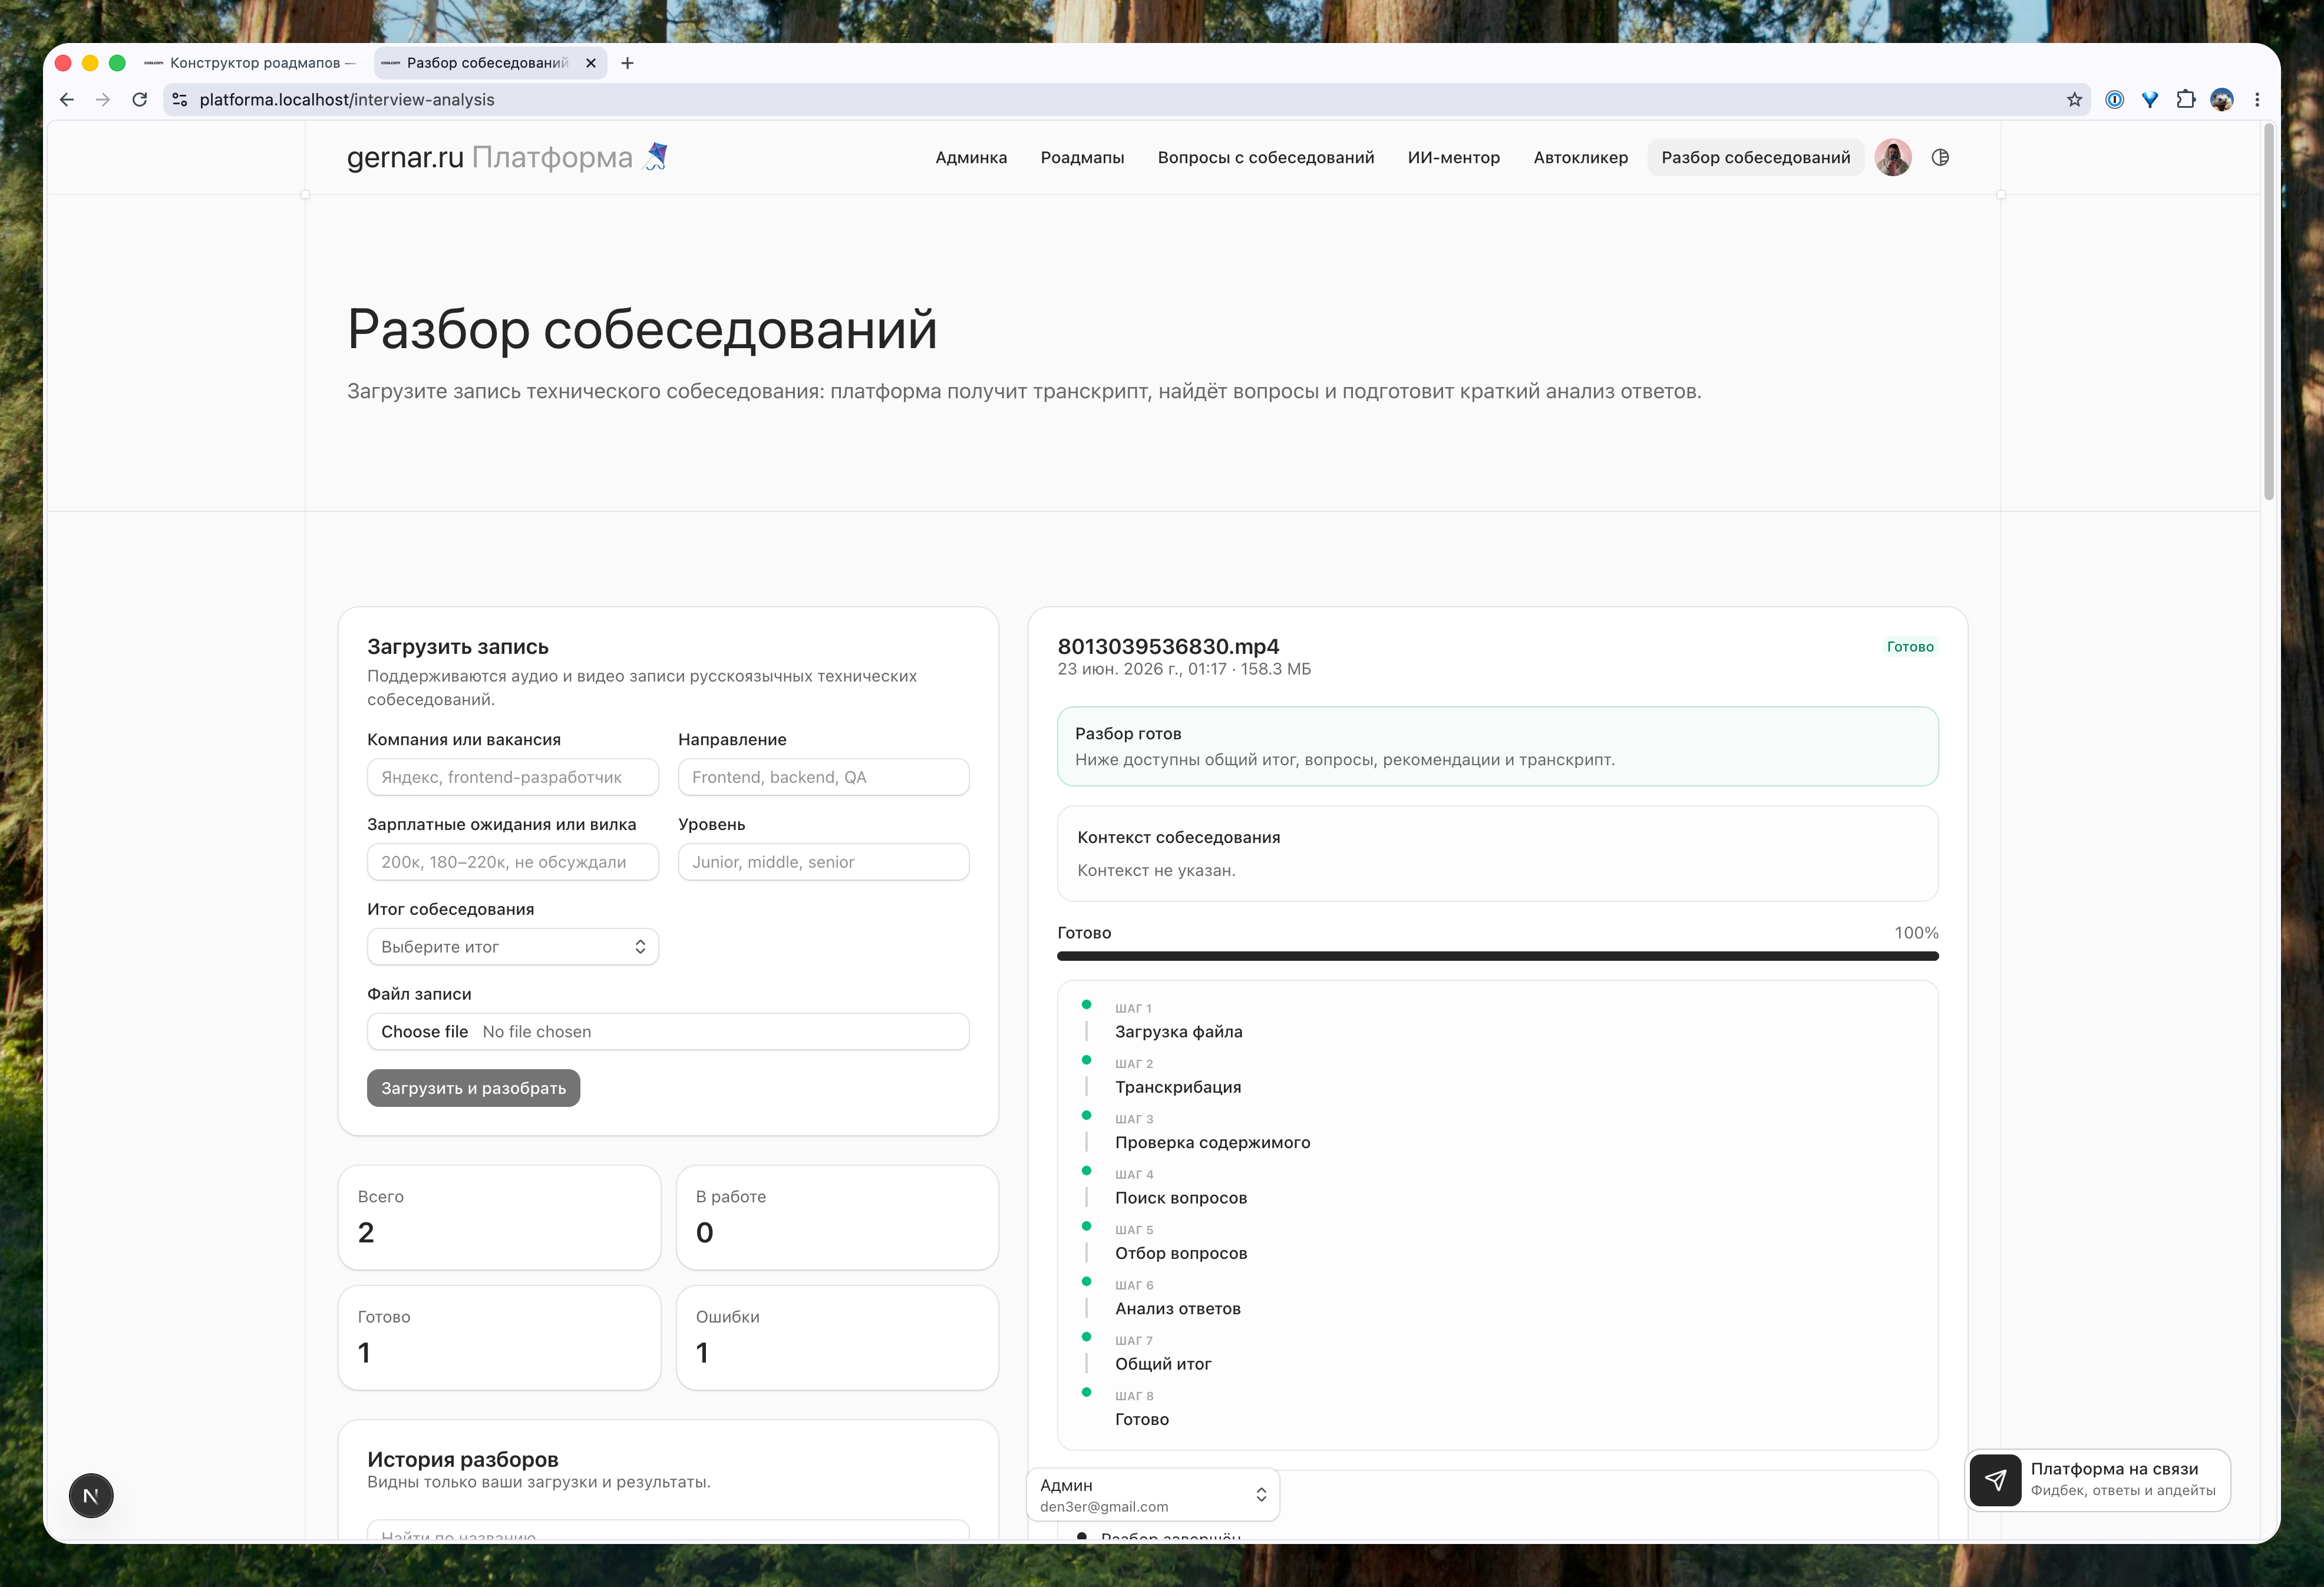The width and height of the screenshot is (2324, 1587).
Task: Click step label Анализ ответов
Action: pyautogui.click(x=1178, y=1309)
